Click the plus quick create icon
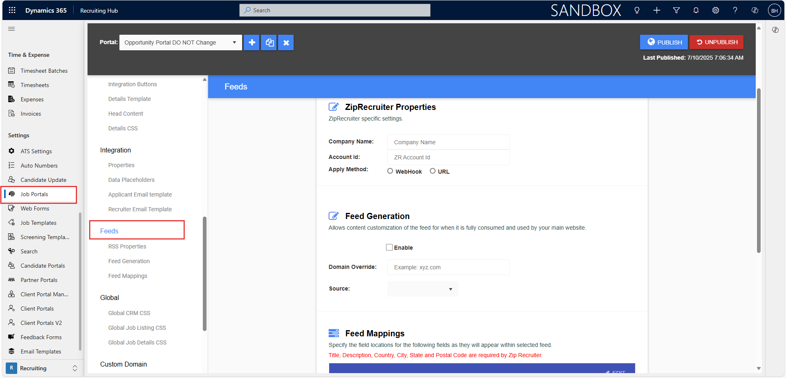 pos(656,10)
